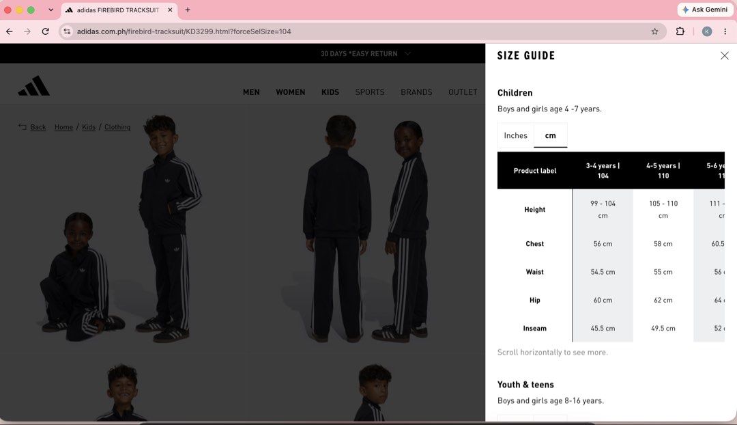Viewport: 737px width, 425px height.
Task: Click the 55 cm waist value
Action: (663, 272)
